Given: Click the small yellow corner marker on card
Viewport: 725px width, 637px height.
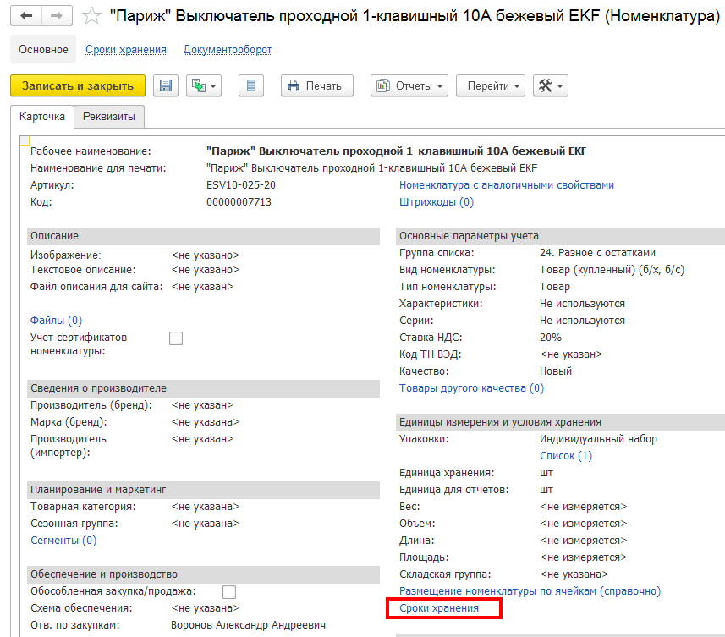Looking at the screenshot, I should [25, 140].
